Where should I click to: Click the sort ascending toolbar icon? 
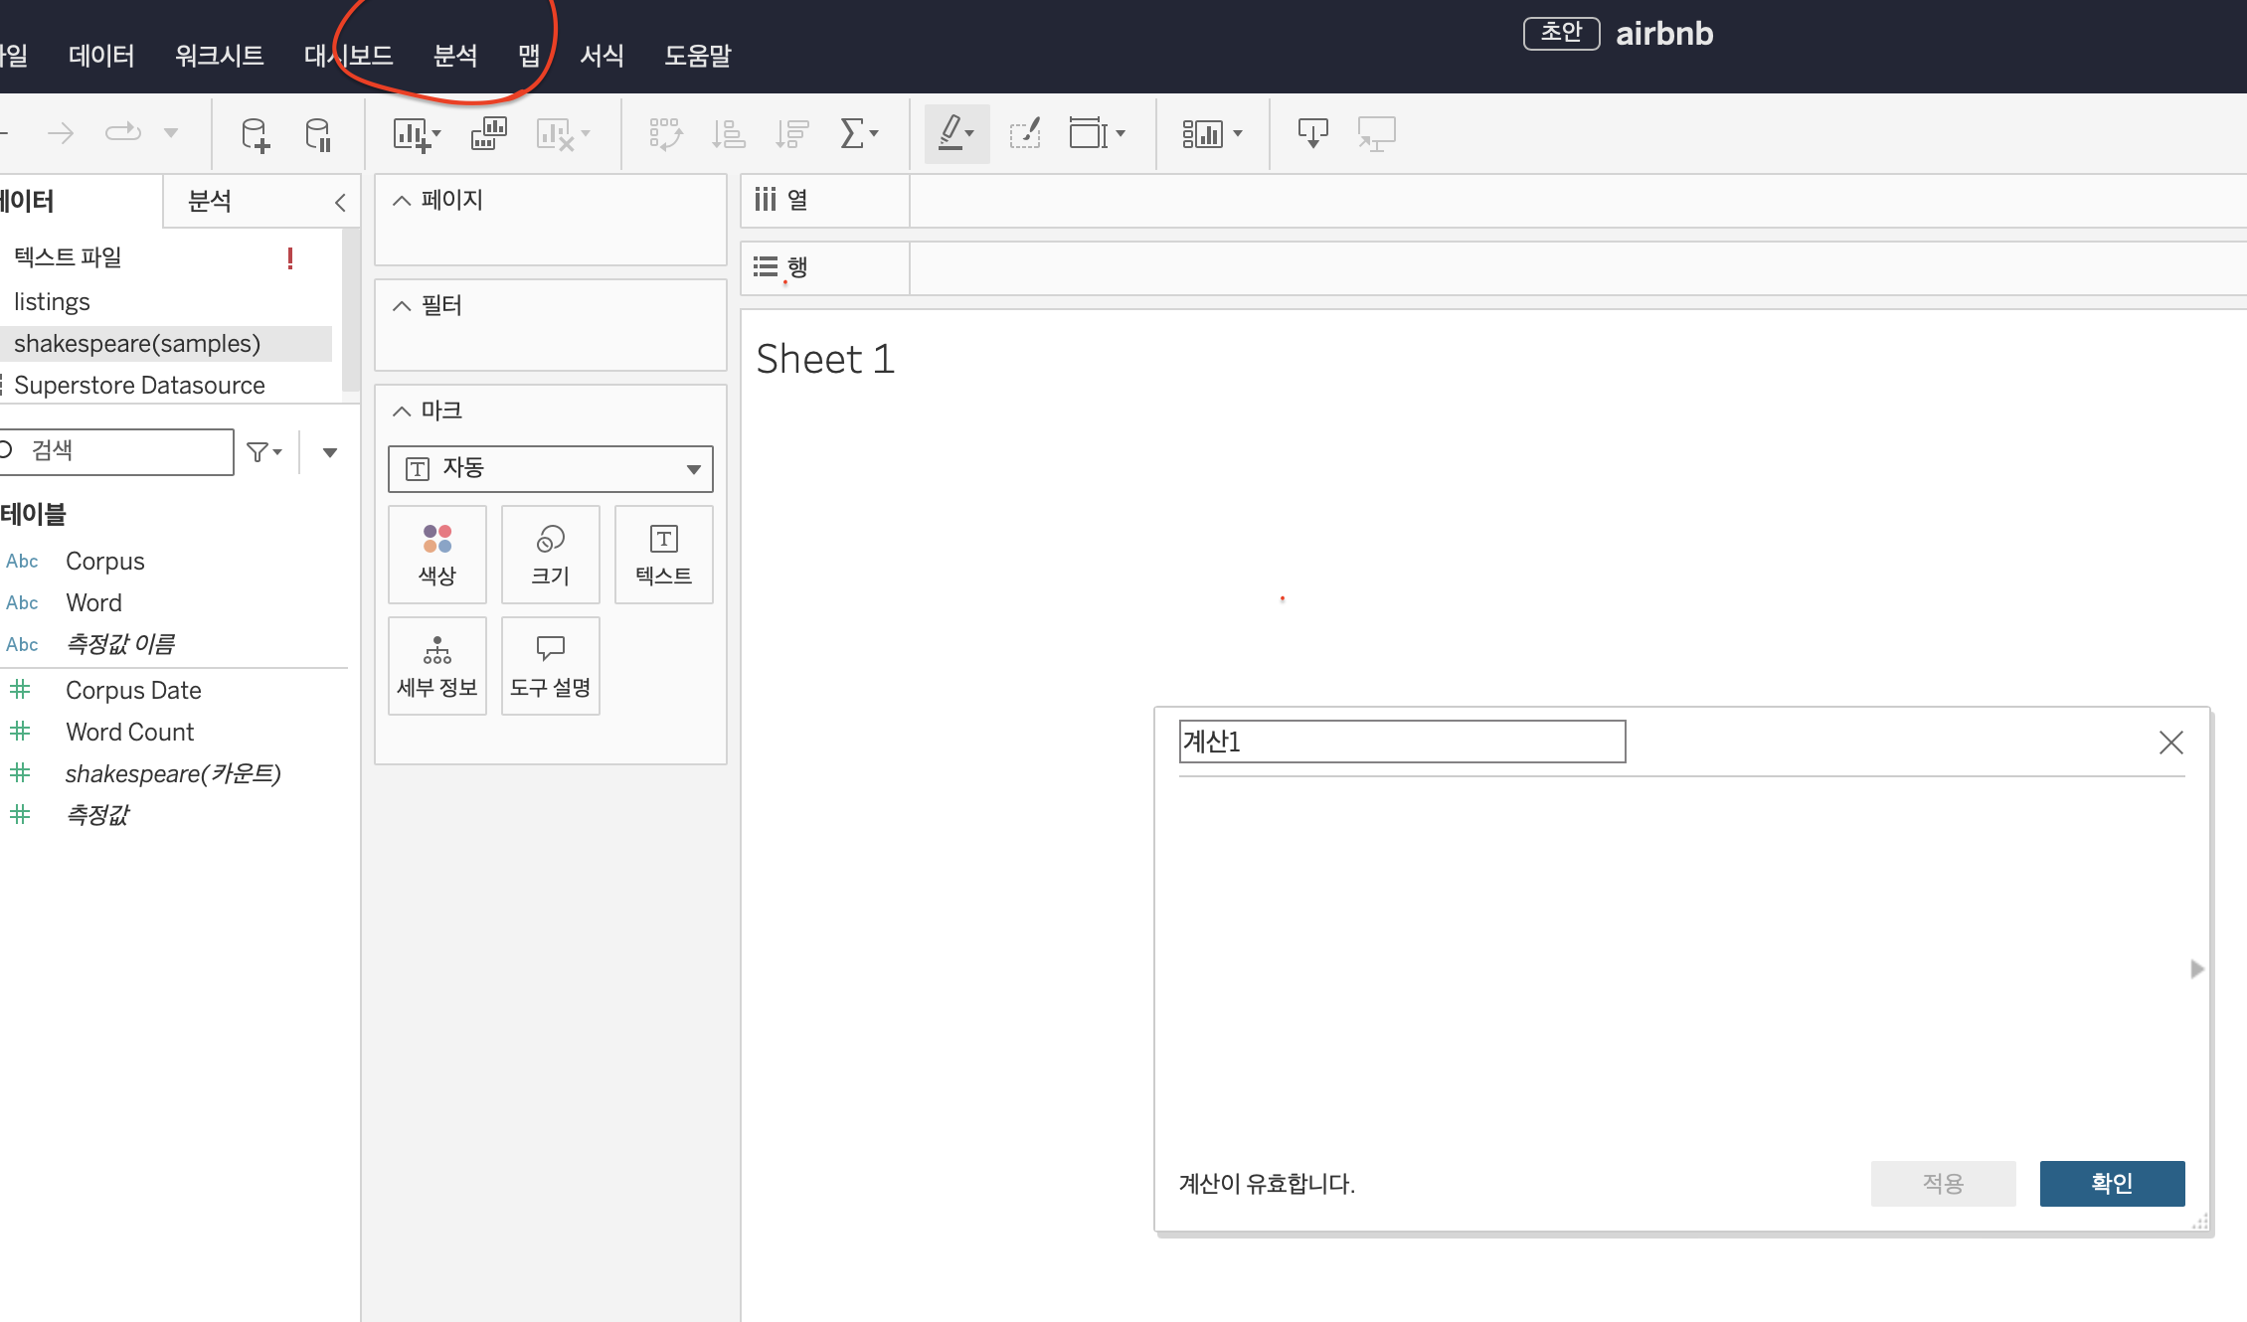(729, 134)
